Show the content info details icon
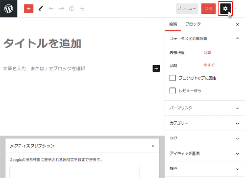The image size is (245, 178). 72,9
